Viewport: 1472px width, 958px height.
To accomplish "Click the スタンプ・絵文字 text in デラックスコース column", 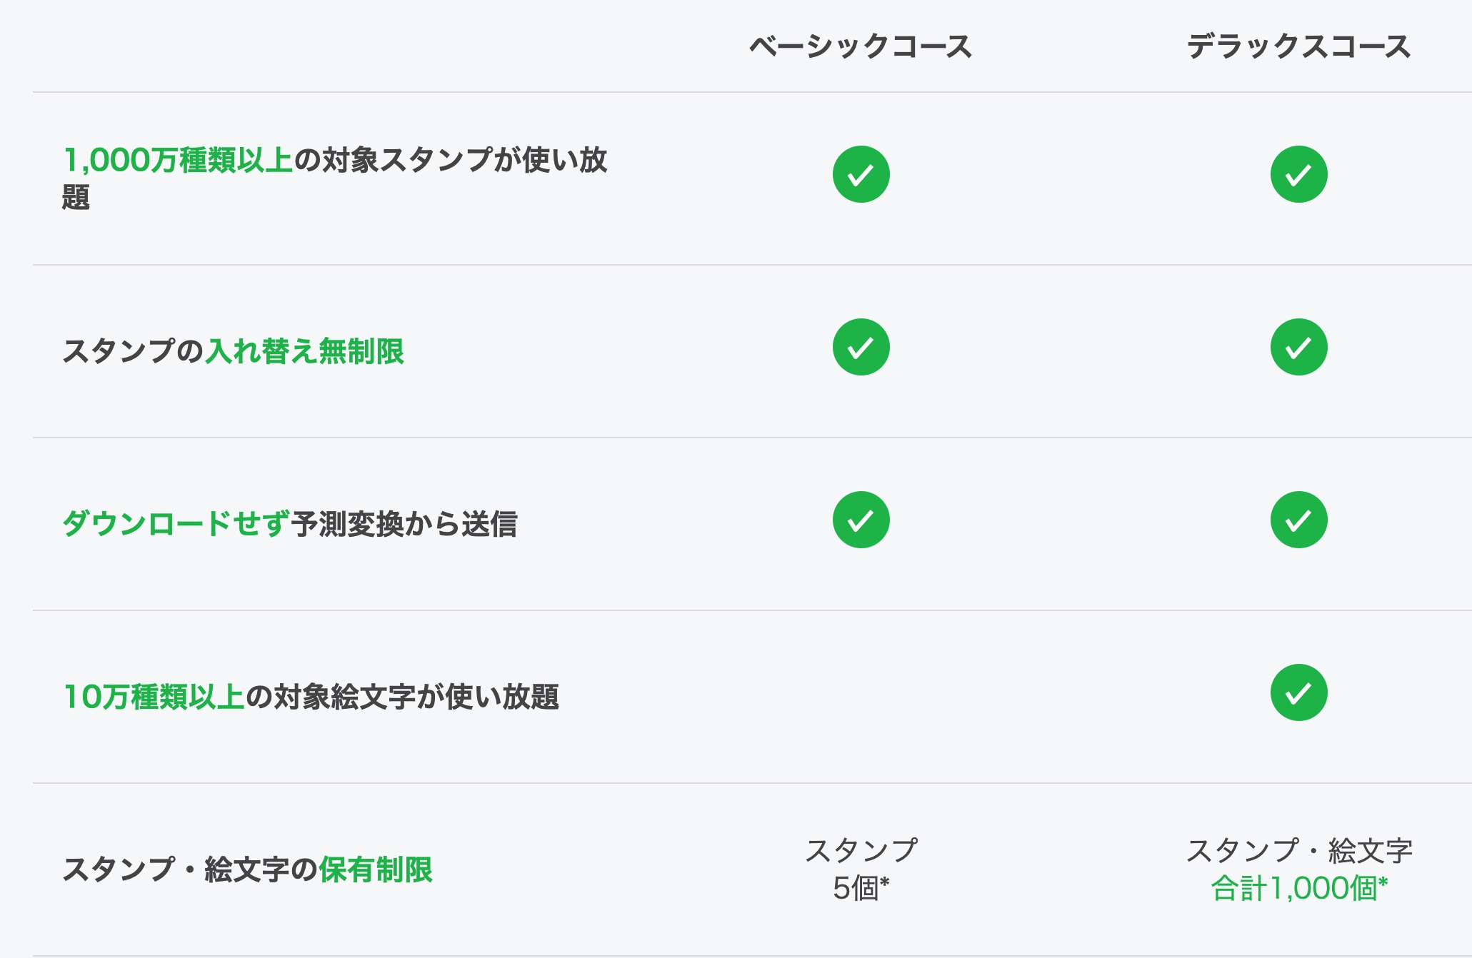I will (x=1298, y=850).
